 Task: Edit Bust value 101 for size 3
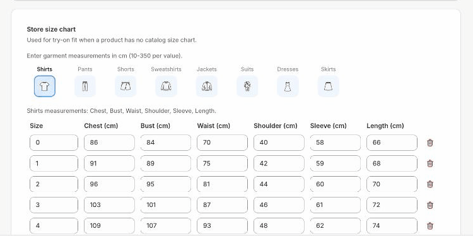click(x=166, y=205)
